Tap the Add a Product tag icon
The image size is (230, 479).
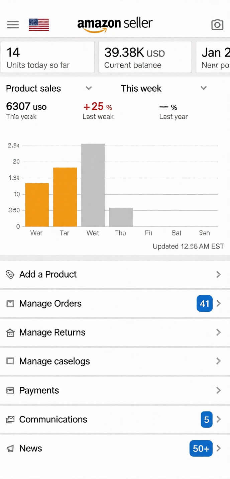[10, 275]
